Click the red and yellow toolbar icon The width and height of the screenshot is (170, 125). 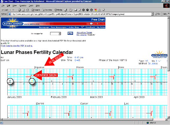pos(95,10)
